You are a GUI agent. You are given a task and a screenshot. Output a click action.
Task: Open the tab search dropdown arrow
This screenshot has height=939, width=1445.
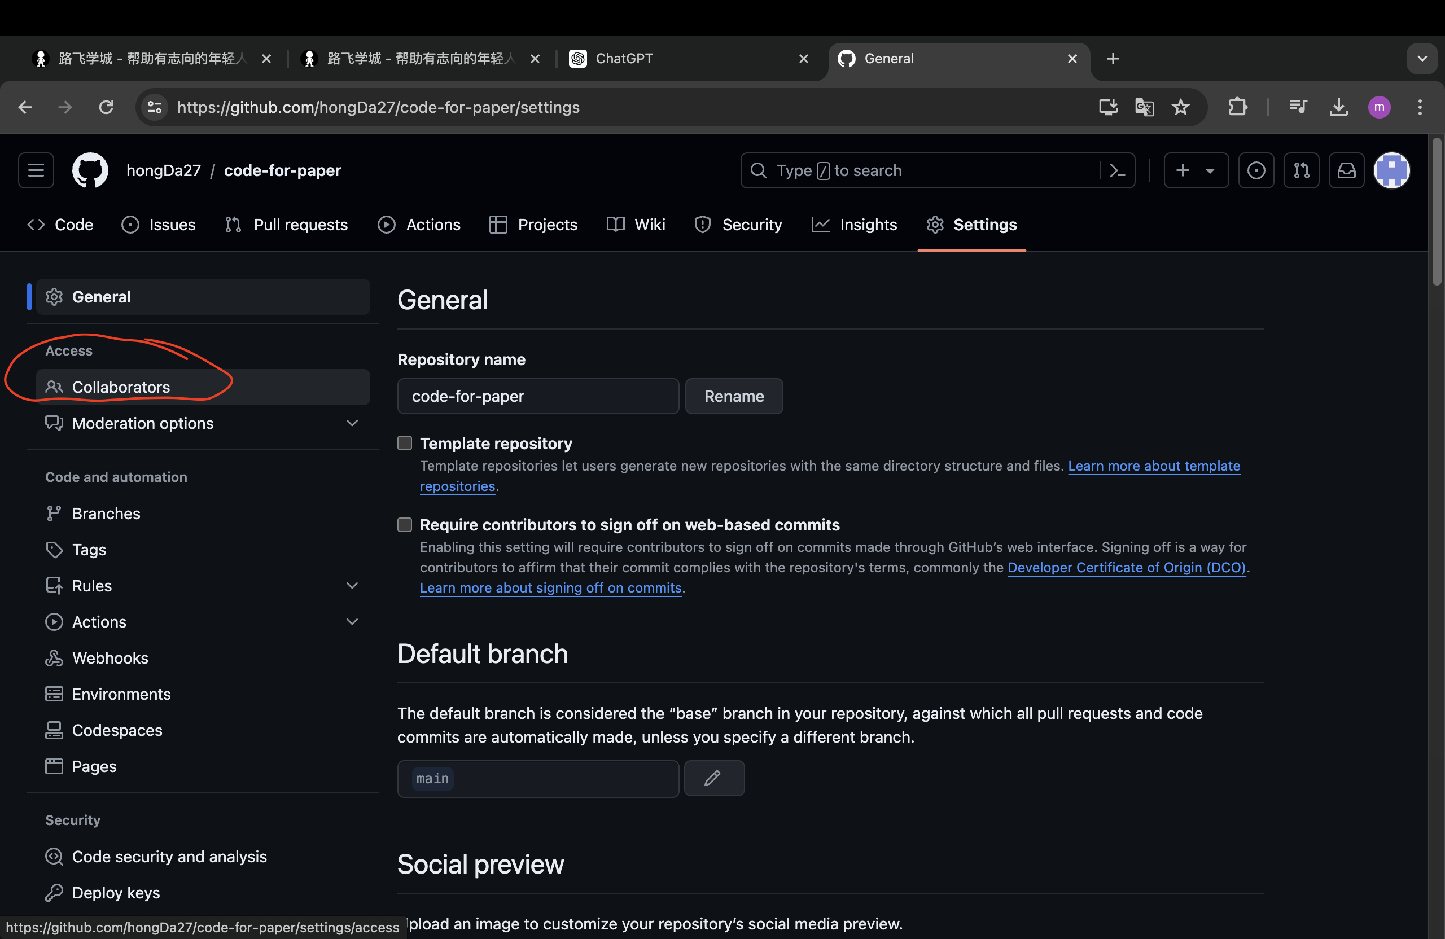[x=1422, y=59]
